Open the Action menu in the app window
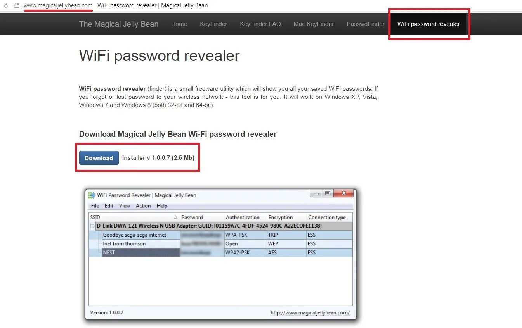 click(x=143, y=206)
